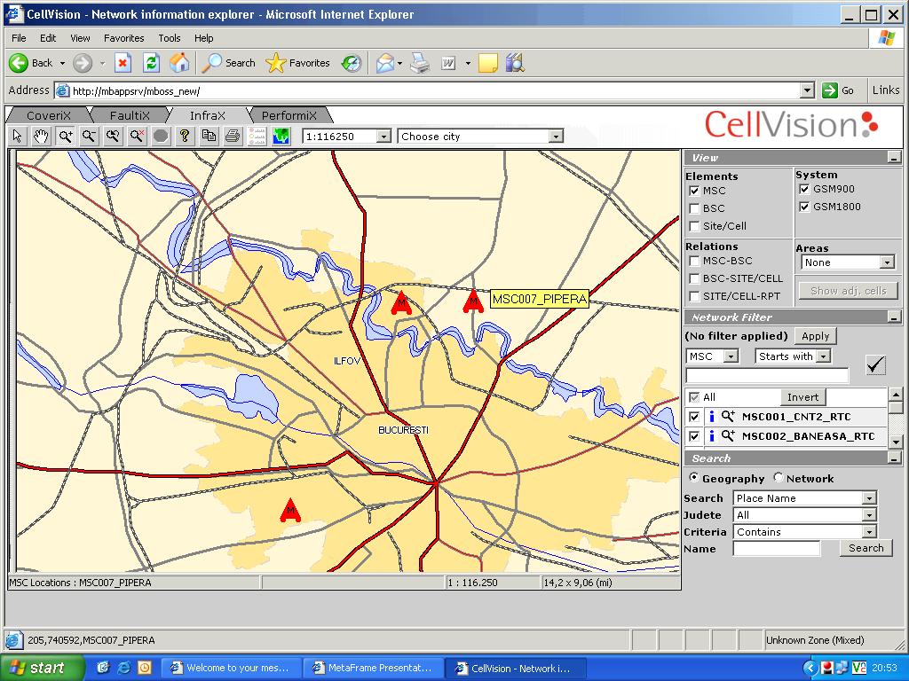Zoom to MSC002_BANEASA_RTC using its magnifier icon
The height and width of the screenshot is (681, 909).
[728, 435]
